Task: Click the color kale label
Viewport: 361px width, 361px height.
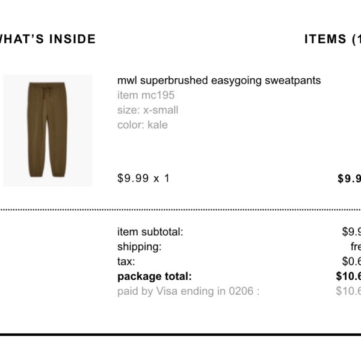Action: click(143, 125)
